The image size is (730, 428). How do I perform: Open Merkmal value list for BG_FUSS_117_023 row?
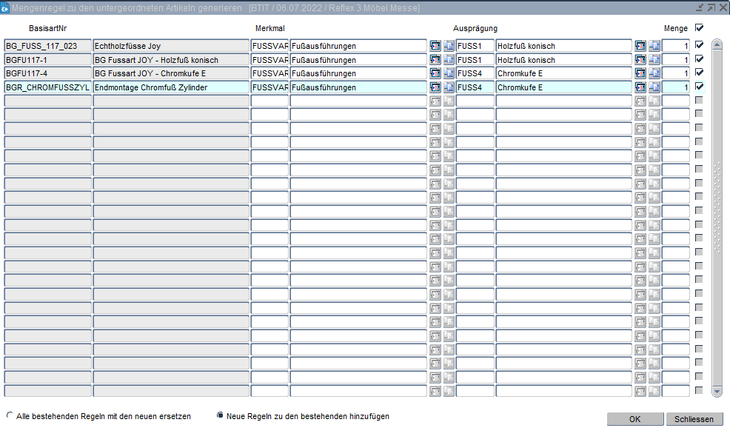click(435, 46)
